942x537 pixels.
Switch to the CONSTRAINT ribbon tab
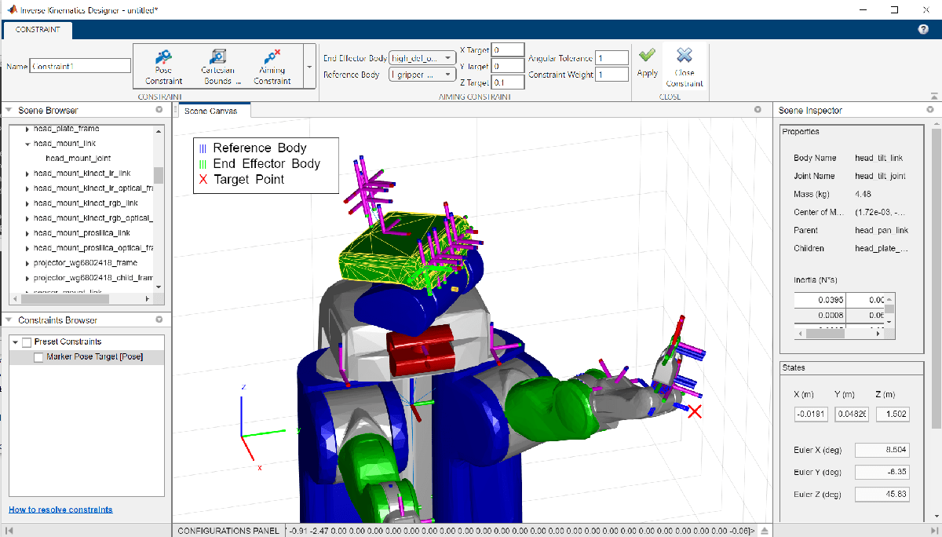[38, 31]
